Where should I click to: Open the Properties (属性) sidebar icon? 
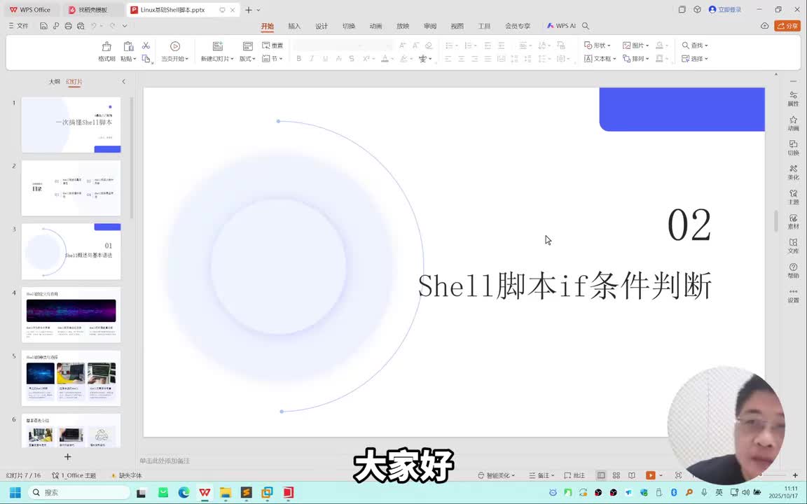793,98
